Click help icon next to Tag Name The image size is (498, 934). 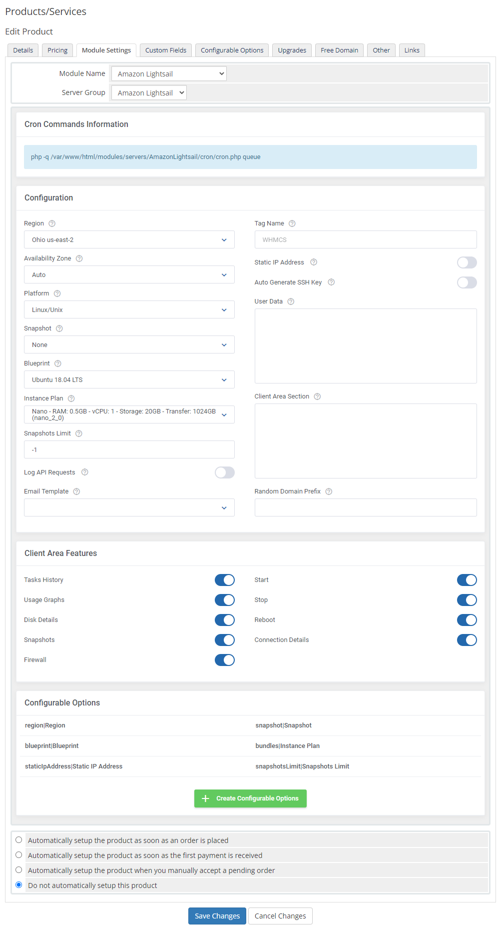tap(292, 223)
